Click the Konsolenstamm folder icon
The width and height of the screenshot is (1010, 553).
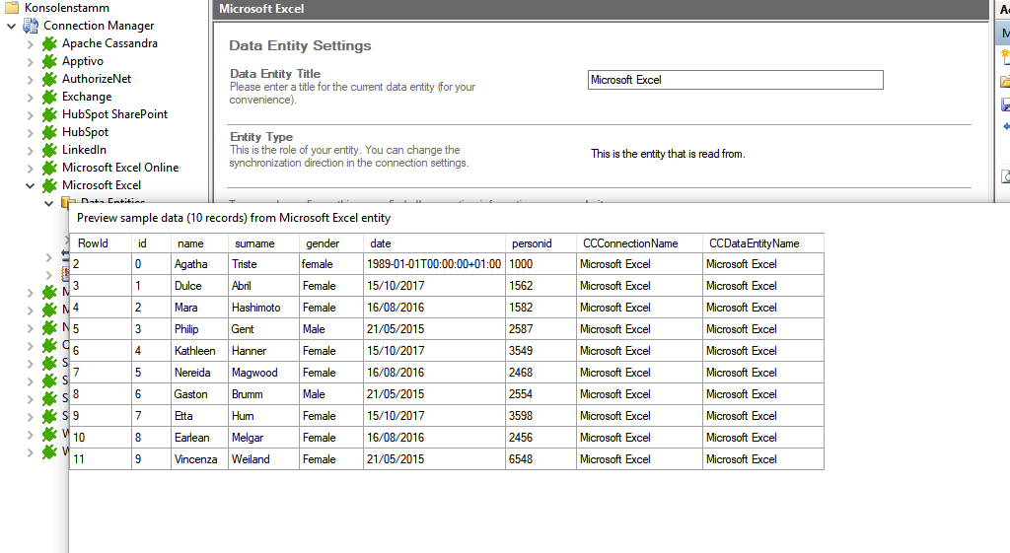[x=12, y=8]
